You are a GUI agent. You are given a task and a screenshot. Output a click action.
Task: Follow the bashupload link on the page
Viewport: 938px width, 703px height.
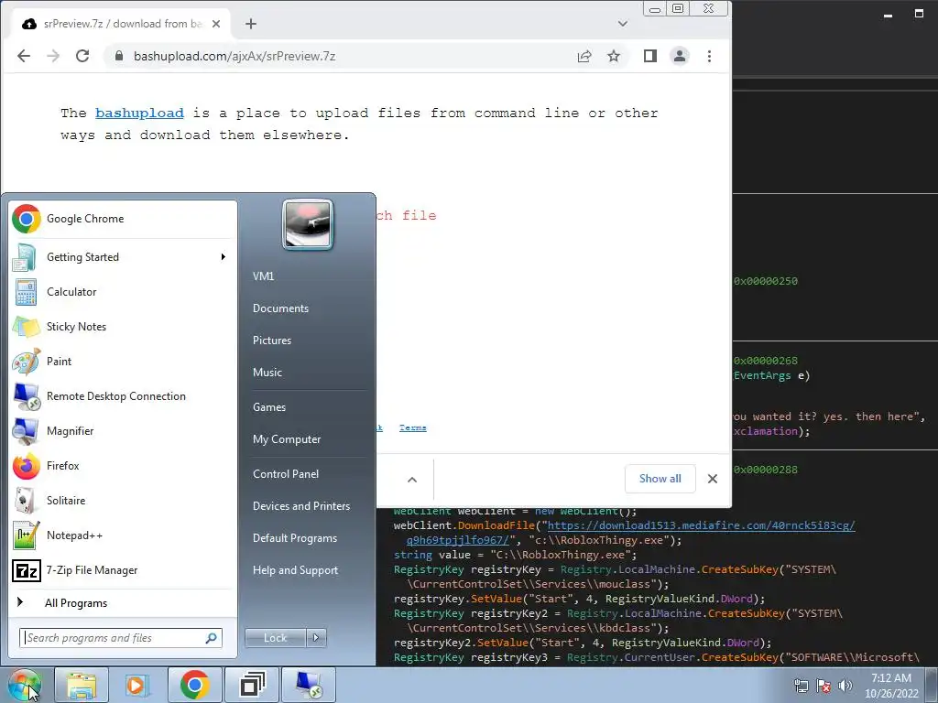[x=139, y=113]
